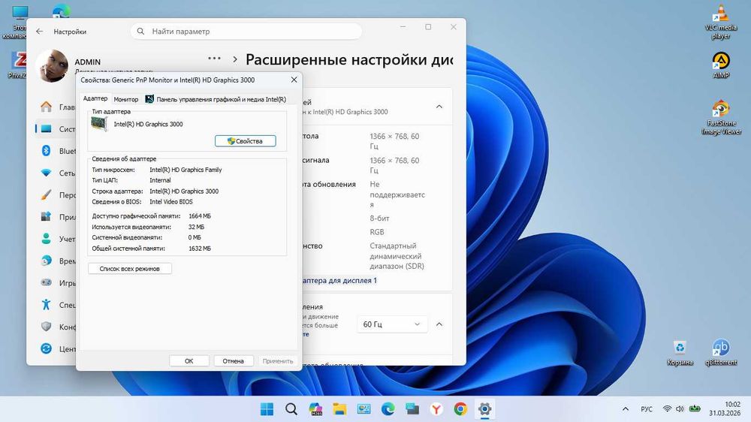
Task: Click adapter properties link for display 1
Action: 339,280
